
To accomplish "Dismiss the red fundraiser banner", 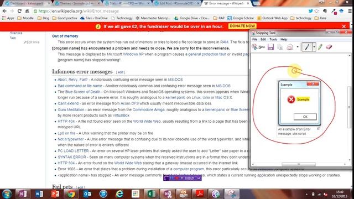I will tap(344, 27).
